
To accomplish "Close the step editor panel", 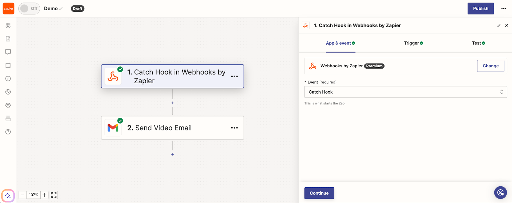I will point(507,25).
